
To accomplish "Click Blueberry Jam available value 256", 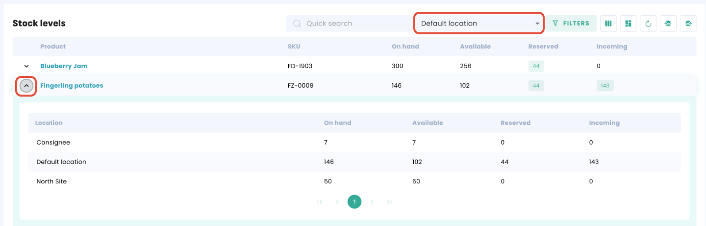I will [x=465, y=66].
